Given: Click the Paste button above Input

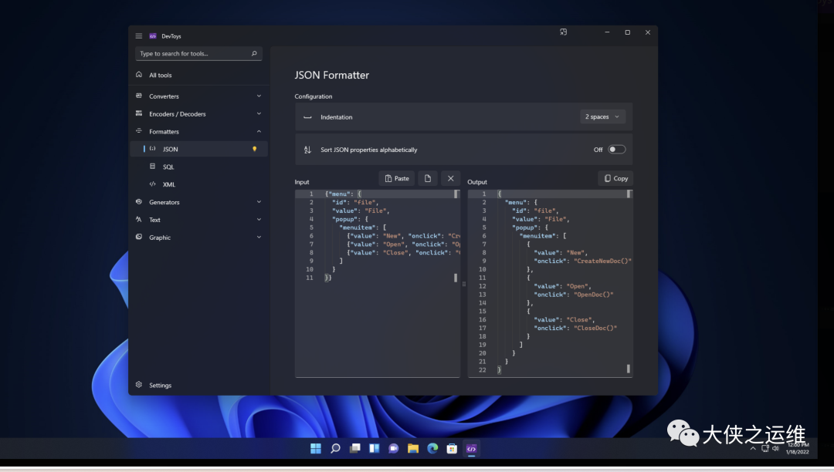Looking at the screenshot, I should [397, 178].
